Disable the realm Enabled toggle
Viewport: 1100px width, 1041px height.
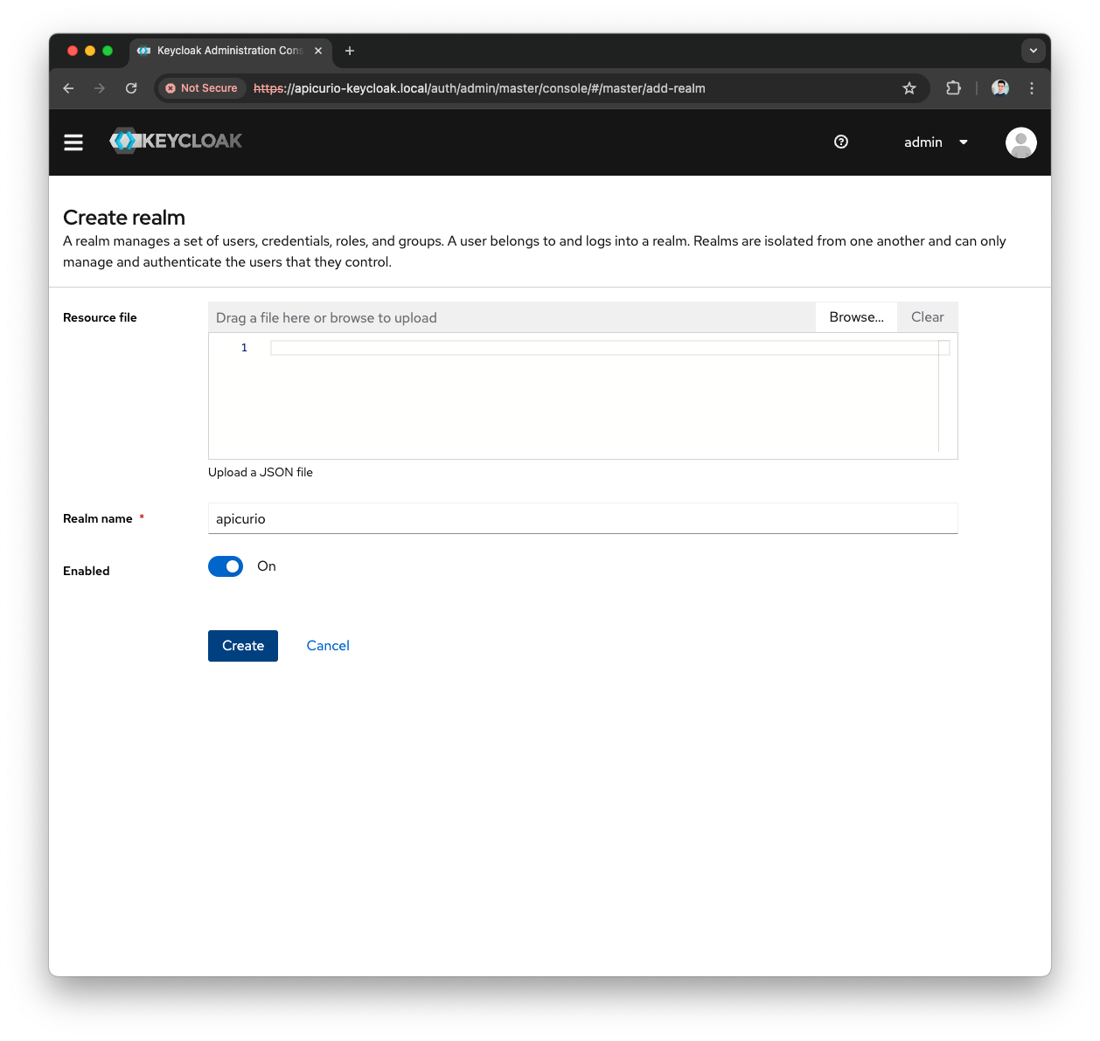226,566
